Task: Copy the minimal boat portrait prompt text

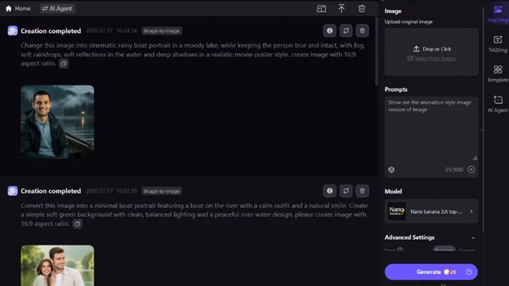Action: tap(77, 224)
